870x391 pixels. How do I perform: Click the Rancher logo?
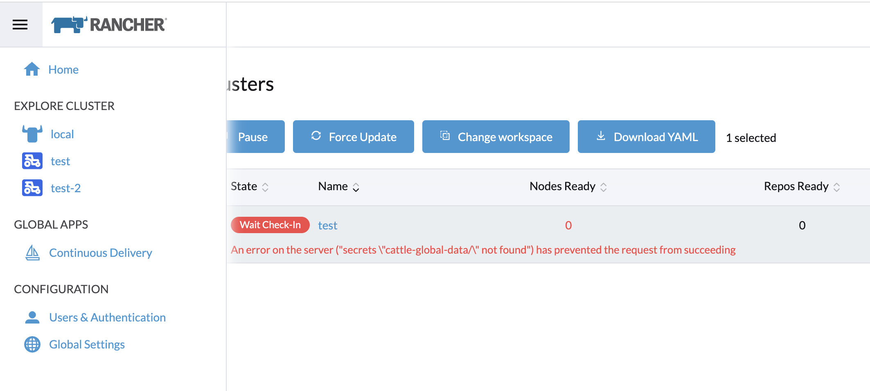[109, 25]
